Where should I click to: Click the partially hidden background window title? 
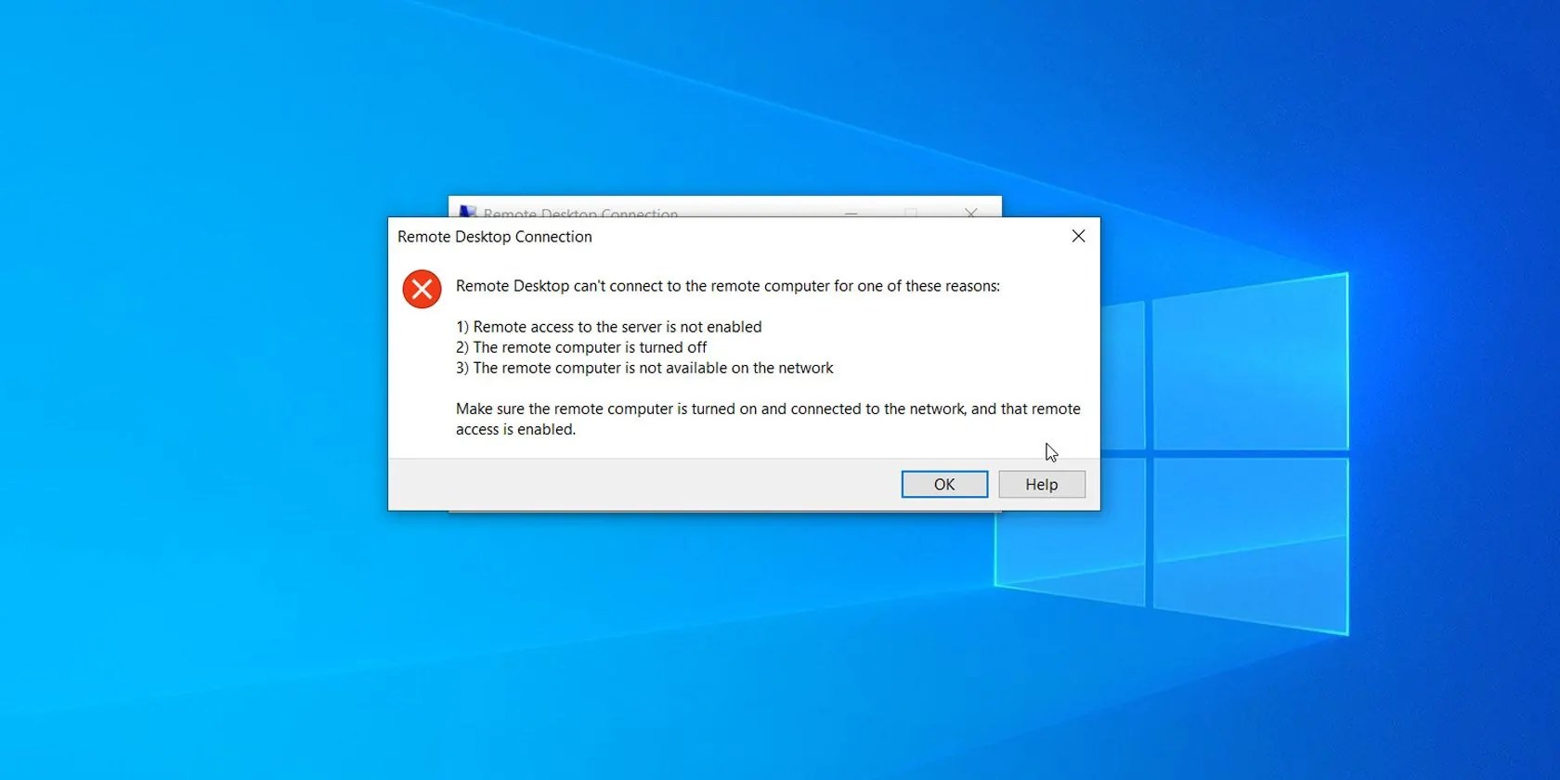pyautogui.click(x=580, y=213)
